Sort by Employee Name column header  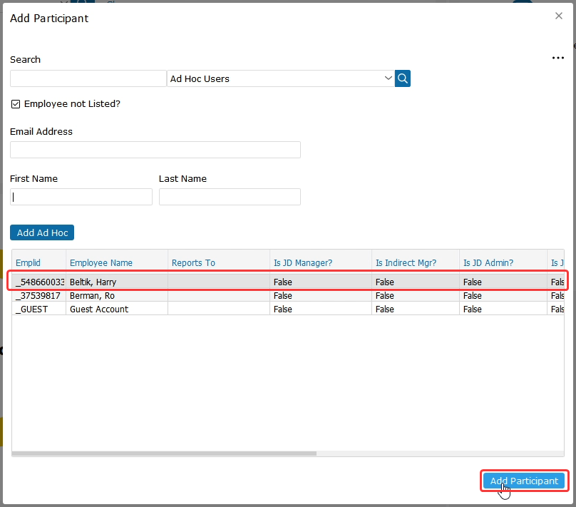point(101,263)
